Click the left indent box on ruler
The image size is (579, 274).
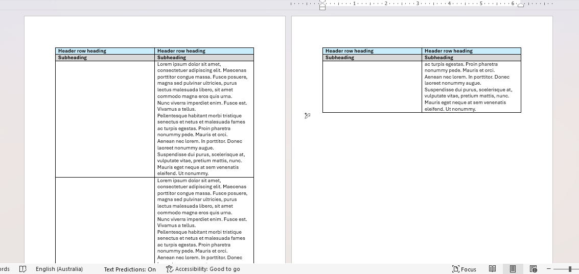click(322, 8)
